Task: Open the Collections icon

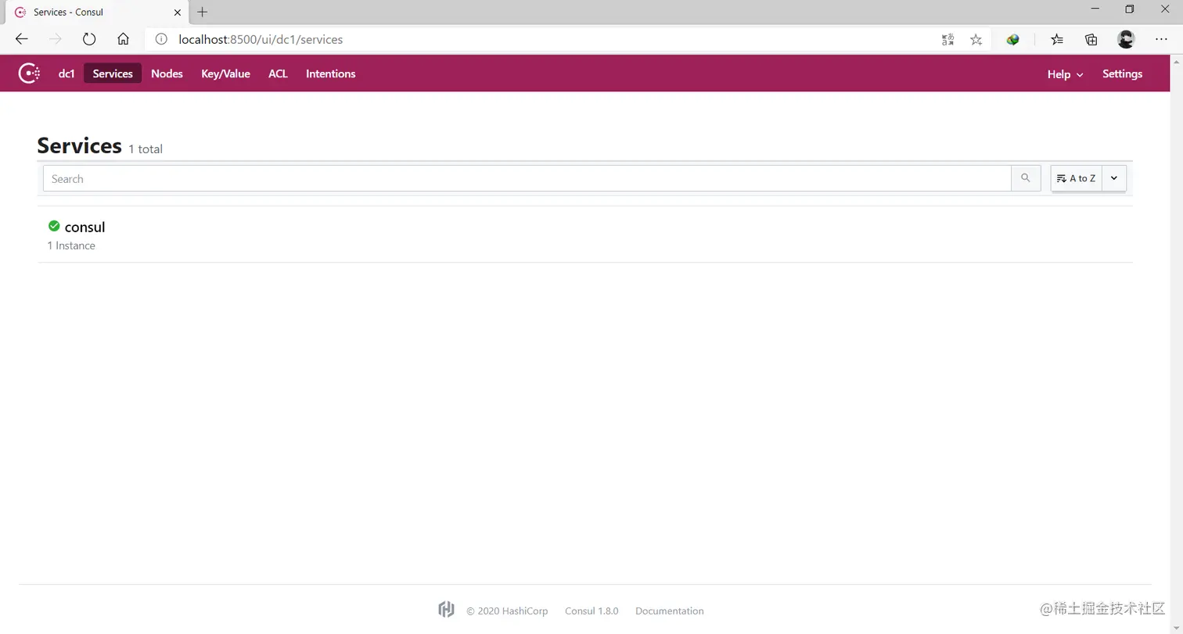Action: point(1091,39)
